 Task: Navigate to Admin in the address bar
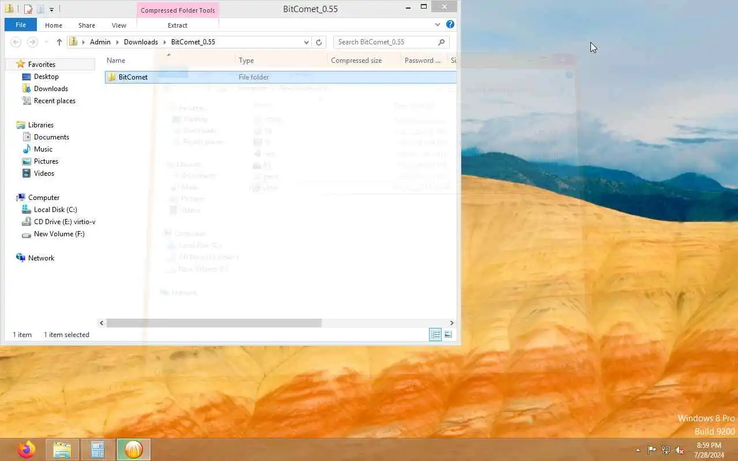click(x=100, y=42)
